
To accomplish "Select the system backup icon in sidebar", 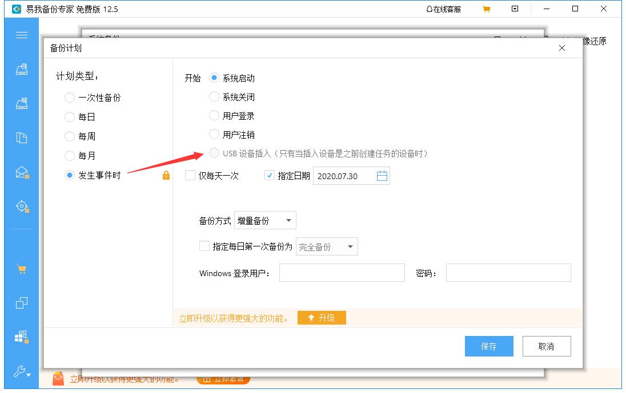I will (x=21, y=68).
